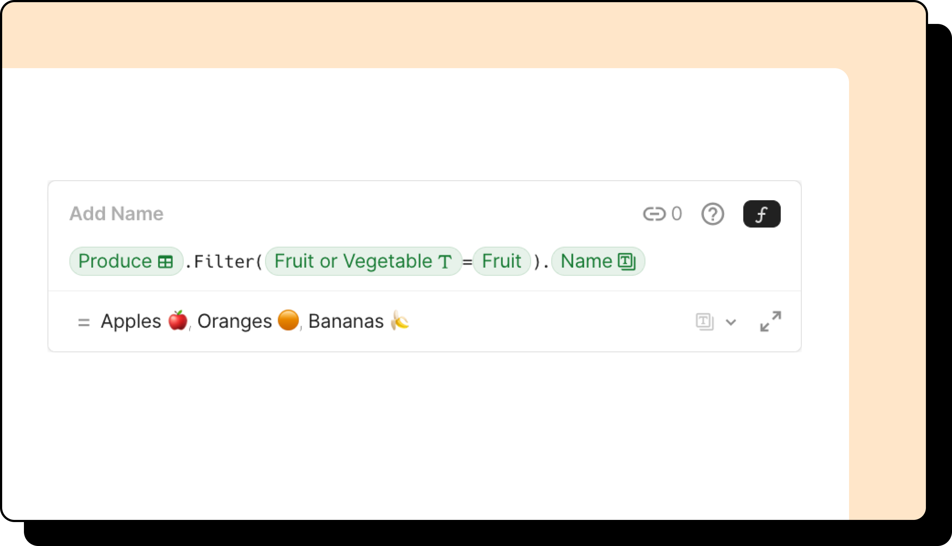
Task: Click the Add Name title field
Action: point(116,214)
